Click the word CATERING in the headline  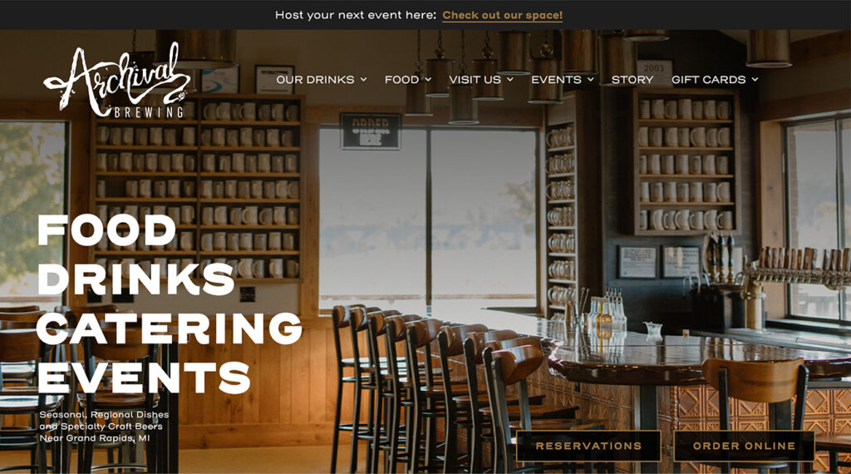pyautogui.click(x=170, y=328)
